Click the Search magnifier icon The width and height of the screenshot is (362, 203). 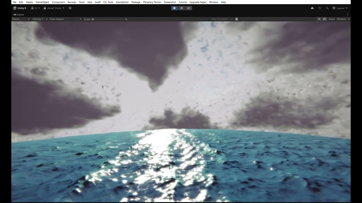327,8
